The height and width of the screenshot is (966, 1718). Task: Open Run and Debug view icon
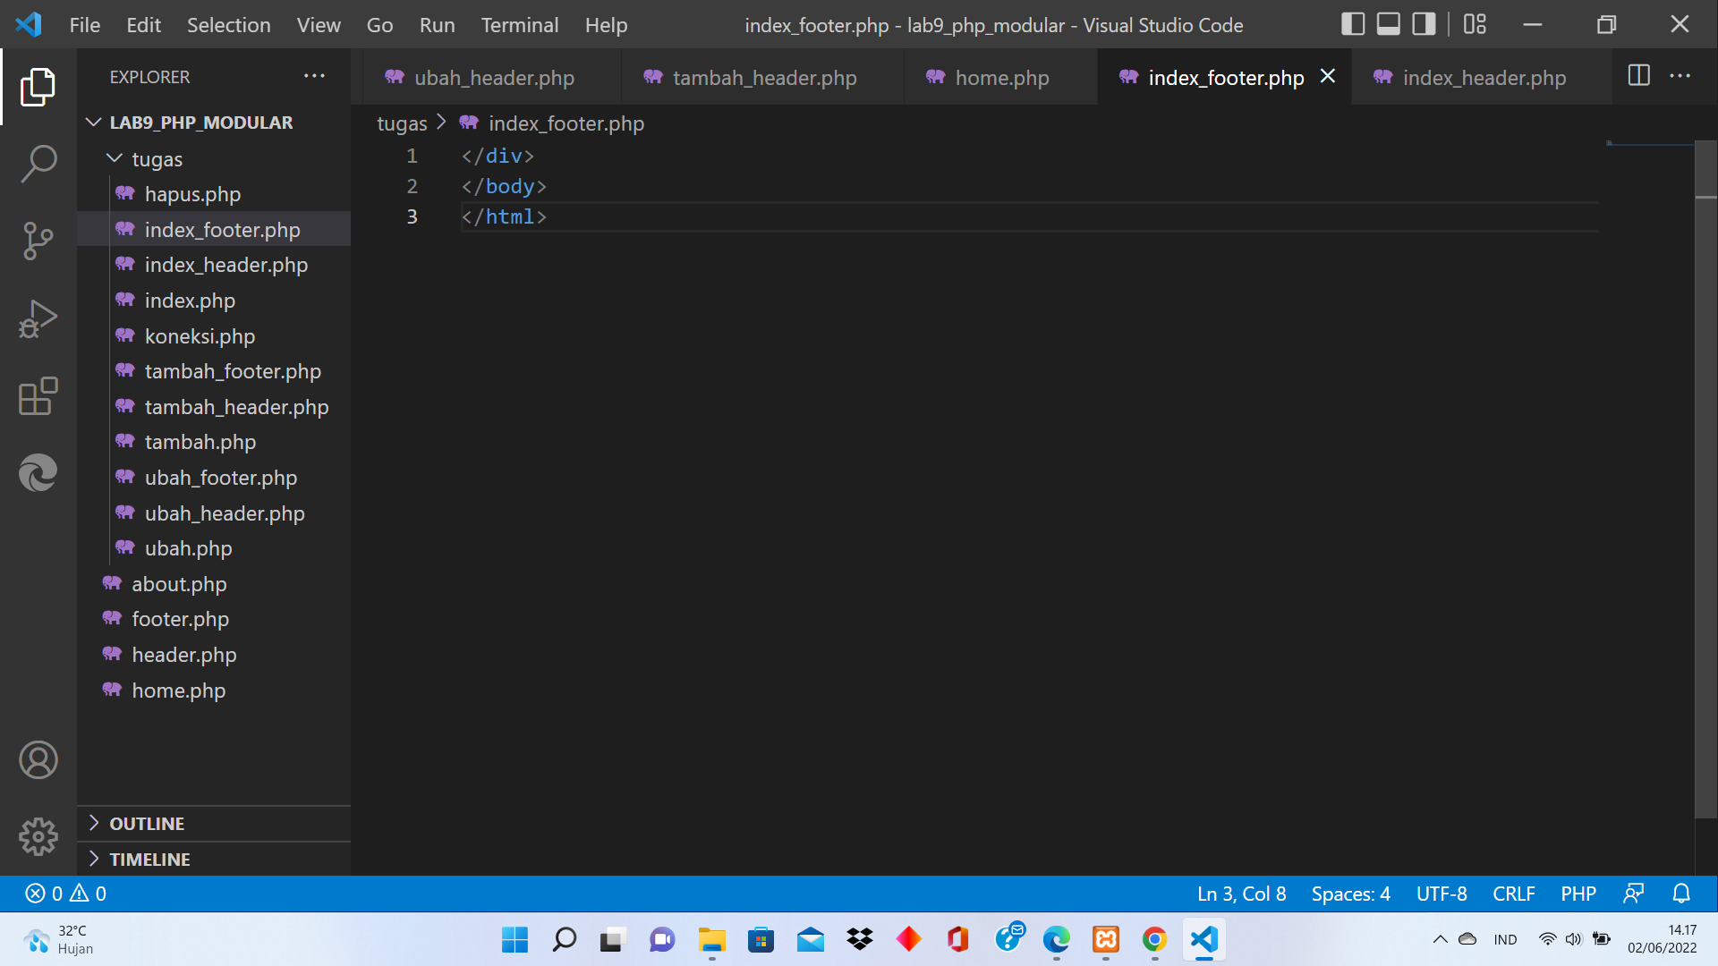(38, 319)
